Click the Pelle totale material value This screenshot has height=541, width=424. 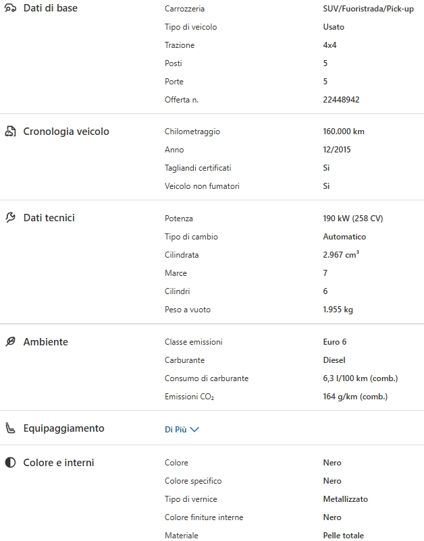point(343,536)
